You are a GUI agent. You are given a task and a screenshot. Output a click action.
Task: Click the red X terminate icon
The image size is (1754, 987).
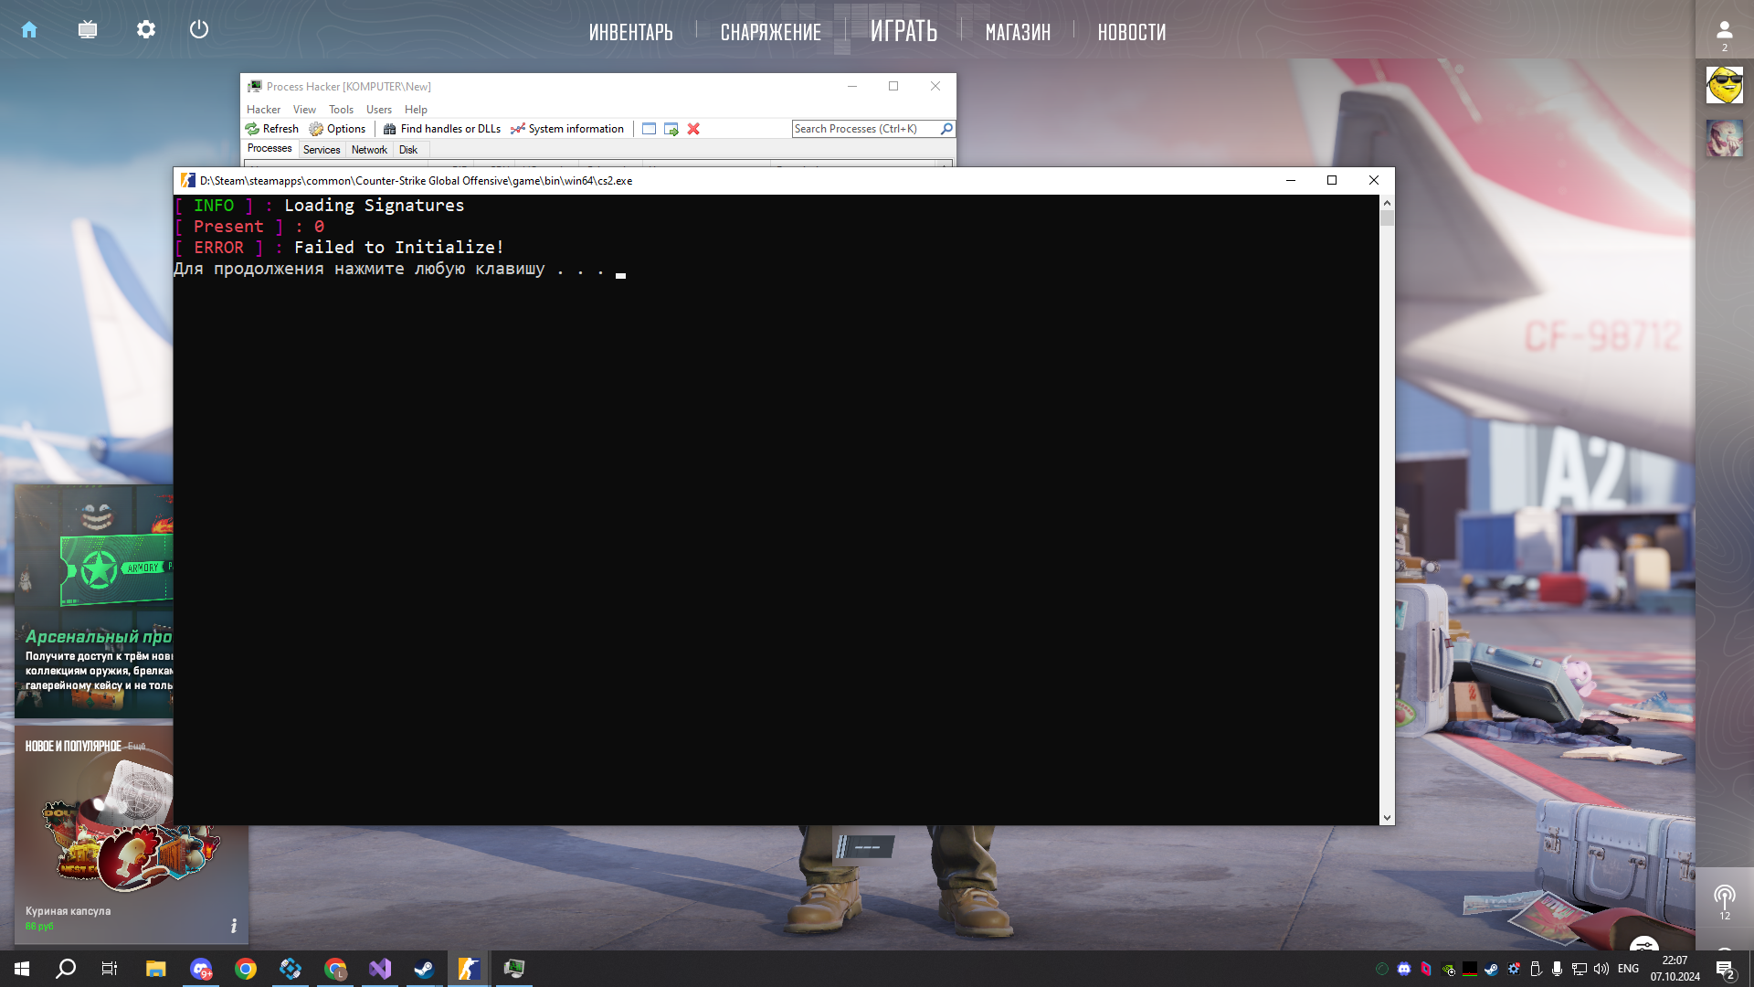[x=693, y=129]
